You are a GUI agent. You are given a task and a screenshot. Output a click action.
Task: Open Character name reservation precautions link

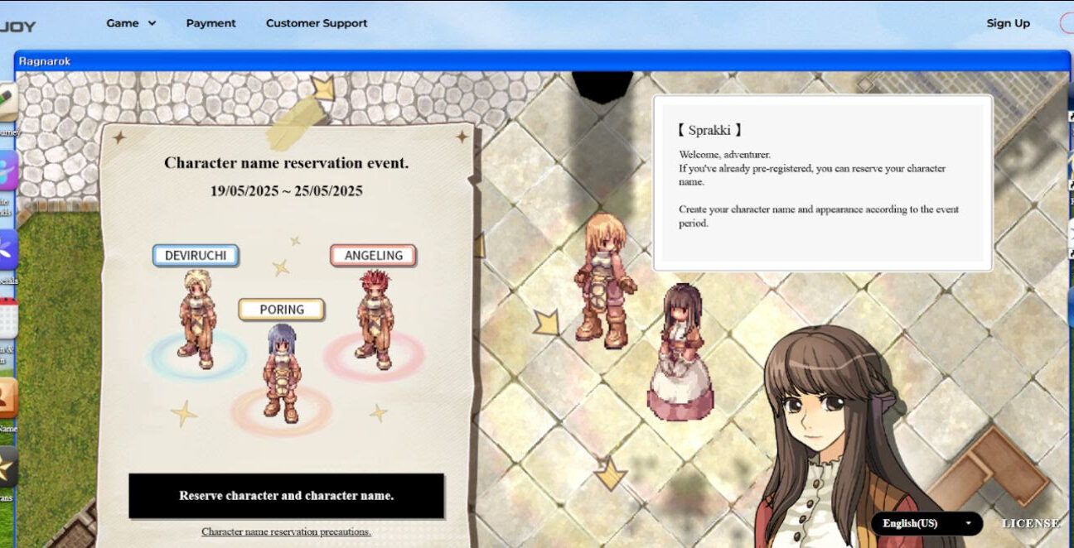point(287,531)
